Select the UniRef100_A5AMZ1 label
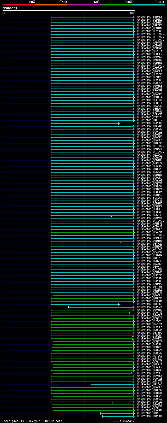The width and height of the screenshot is (167, 423). tap(150, 149)
